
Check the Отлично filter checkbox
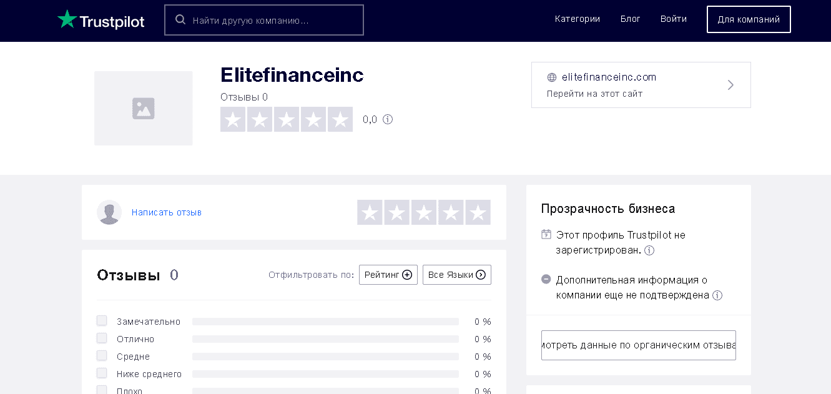102,338
